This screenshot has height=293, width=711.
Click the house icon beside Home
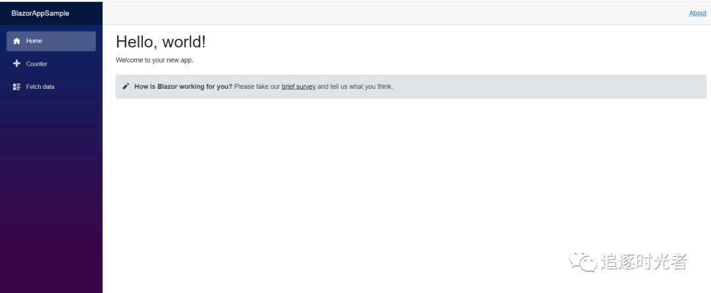coord(16,41)
